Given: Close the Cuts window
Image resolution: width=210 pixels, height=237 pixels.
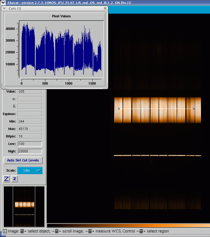Looking at the screenshot, I should coord(105,8).
